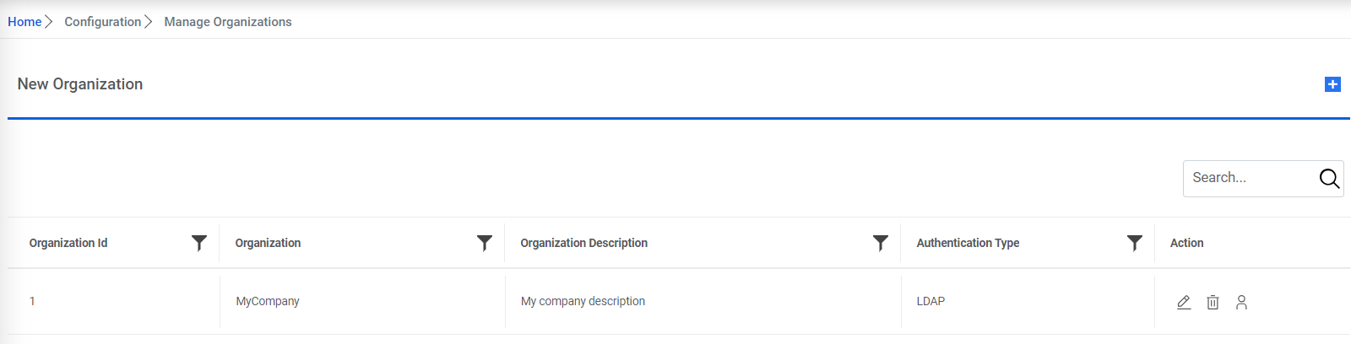Sort by Organization column header text

[268, 243]
